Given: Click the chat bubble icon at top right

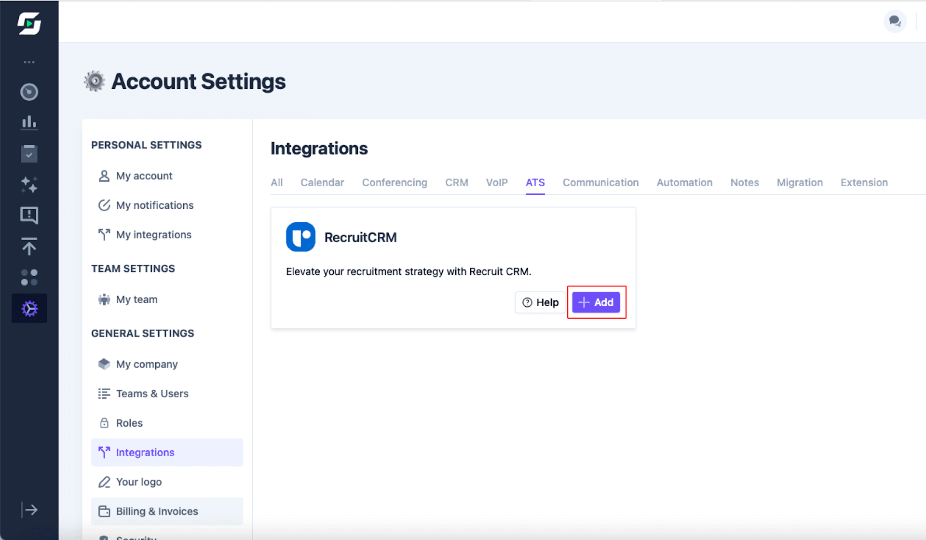Looking at the screenshot, I should [895, 21].
